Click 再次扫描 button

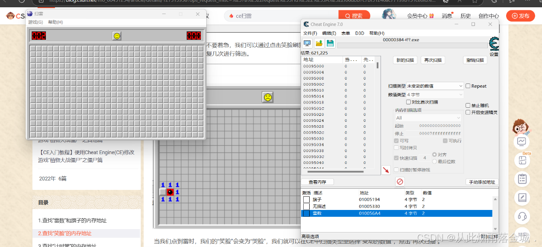(x=433, y=60)
